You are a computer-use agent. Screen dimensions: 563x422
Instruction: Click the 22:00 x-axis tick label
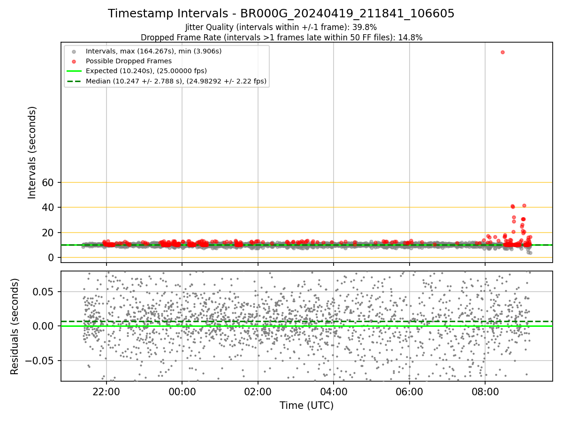coord(107,391)
